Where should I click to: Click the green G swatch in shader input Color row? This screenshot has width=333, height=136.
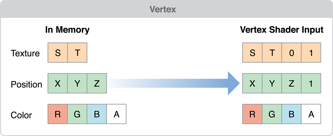(272, 114)
